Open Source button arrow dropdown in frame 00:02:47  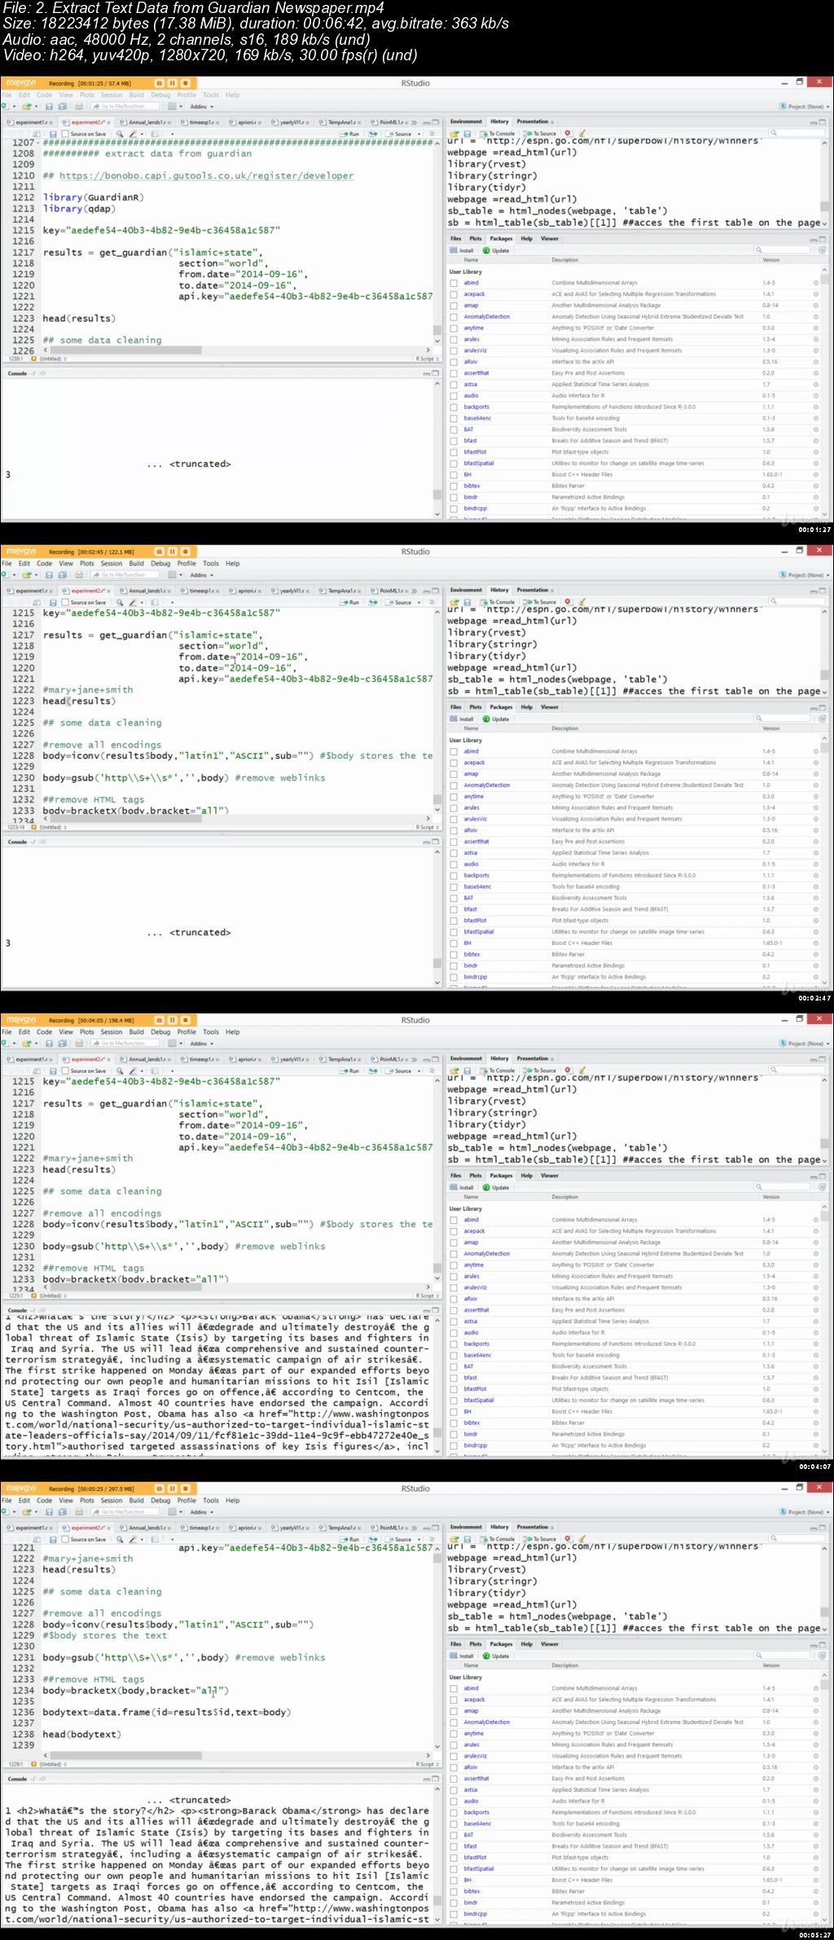pyautogui.click(x=419, y=602)
